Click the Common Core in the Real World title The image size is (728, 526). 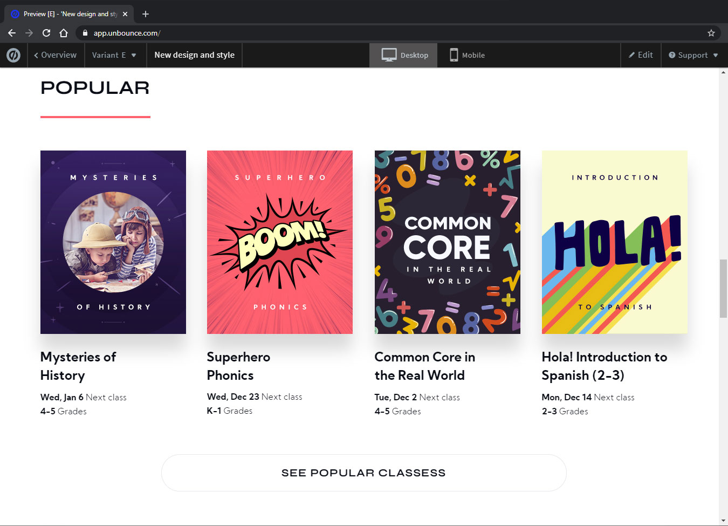point(425,366)
